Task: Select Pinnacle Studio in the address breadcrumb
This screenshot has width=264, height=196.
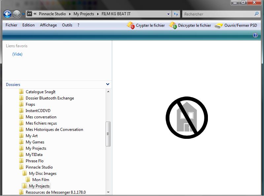Action: (x=52, y=14)
